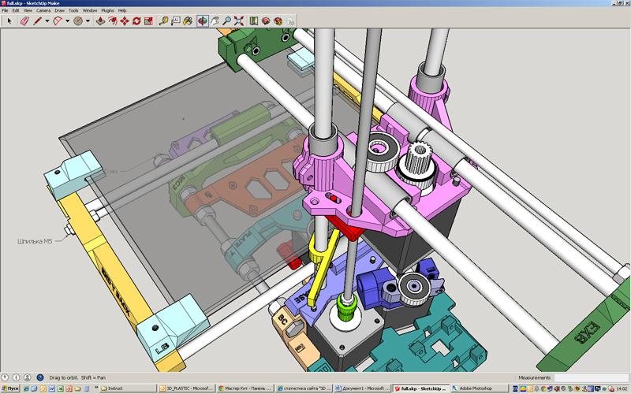Open the Plugins menu
This screenshot has height=394, width=631.
107,10
